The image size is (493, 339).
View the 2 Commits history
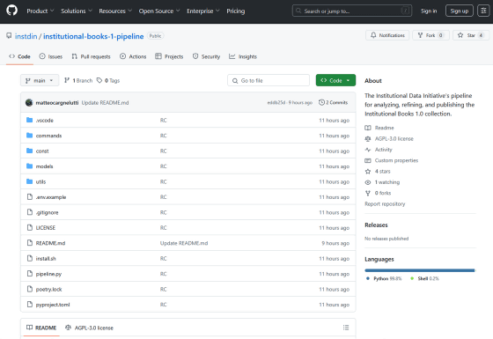coord(333,102)
